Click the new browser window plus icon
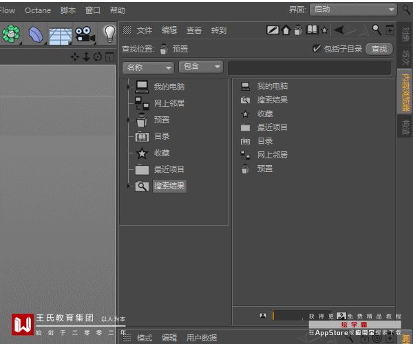 pyautogui.click(x=390, y=30)
